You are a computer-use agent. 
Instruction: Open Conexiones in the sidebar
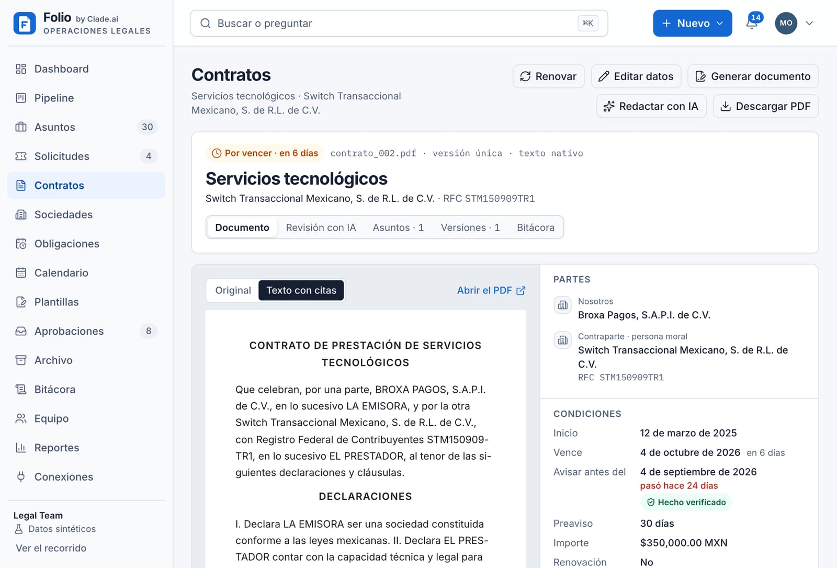[x=86, y=477]
